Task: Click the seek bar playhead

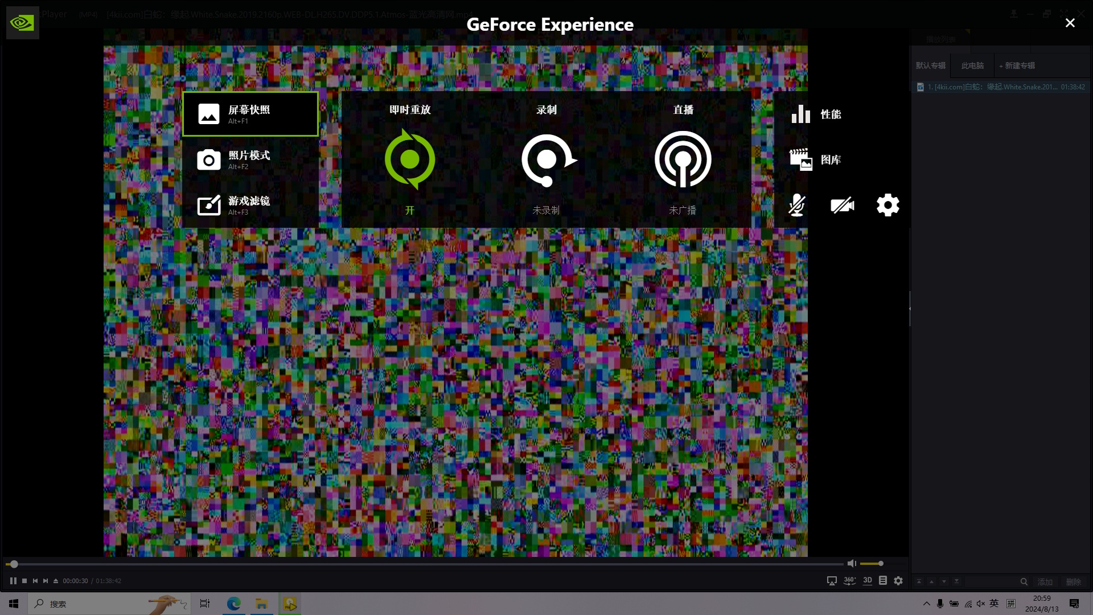Action: (x=14, y=564)
